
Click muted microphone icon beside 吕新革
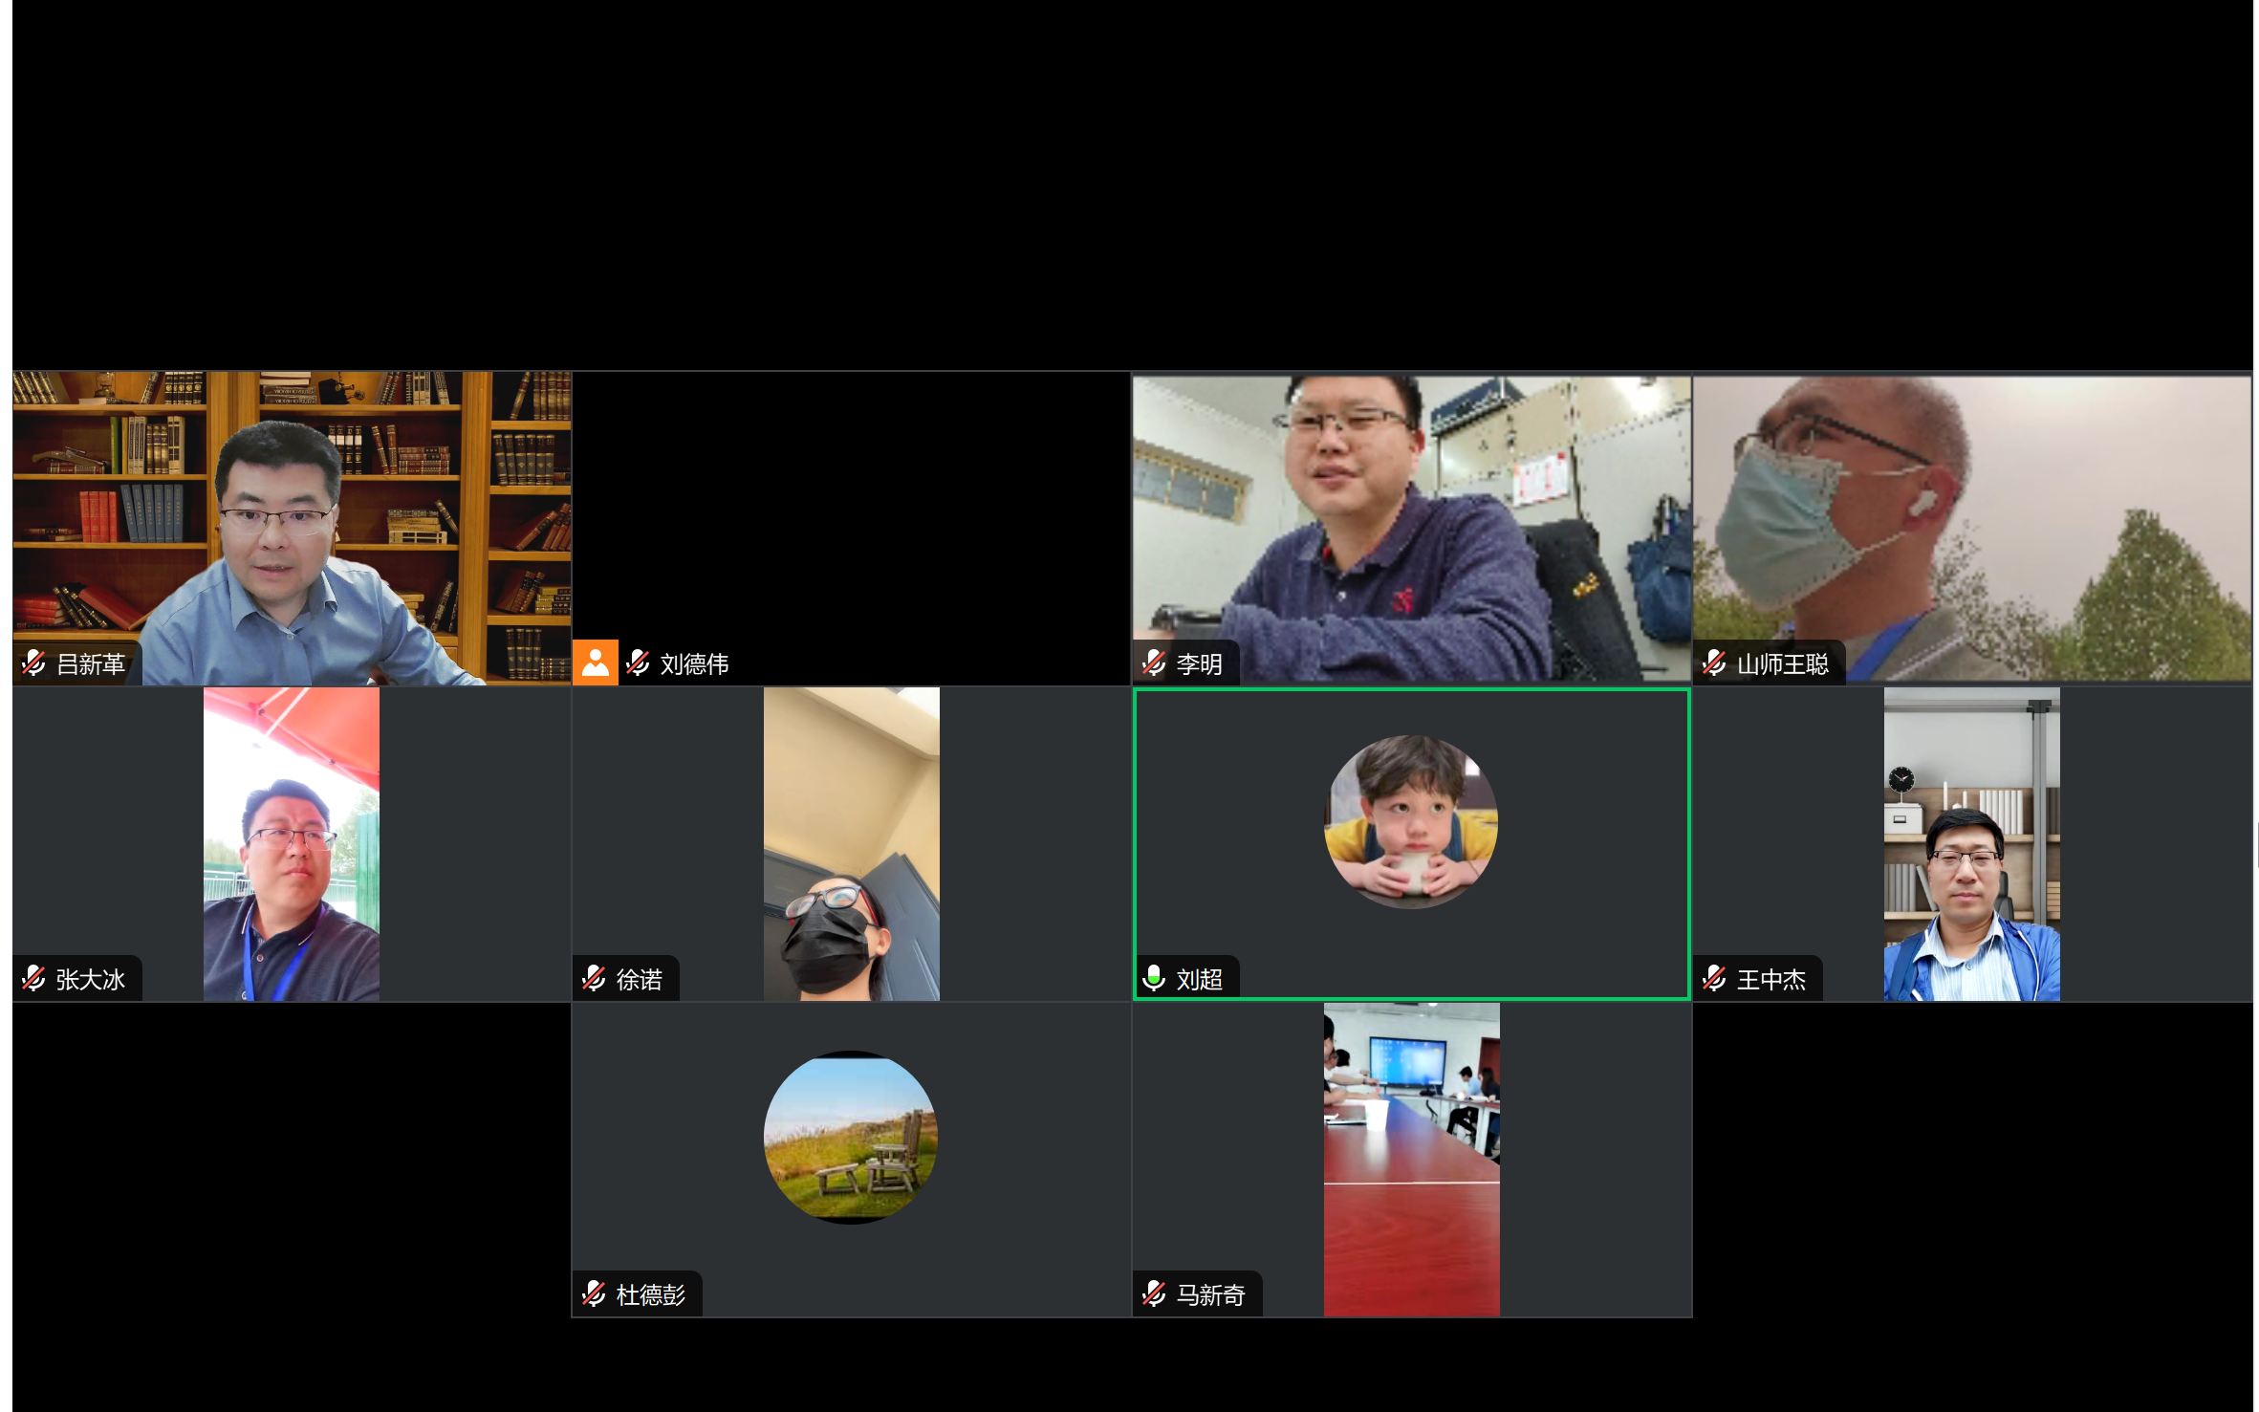(34, 663)
